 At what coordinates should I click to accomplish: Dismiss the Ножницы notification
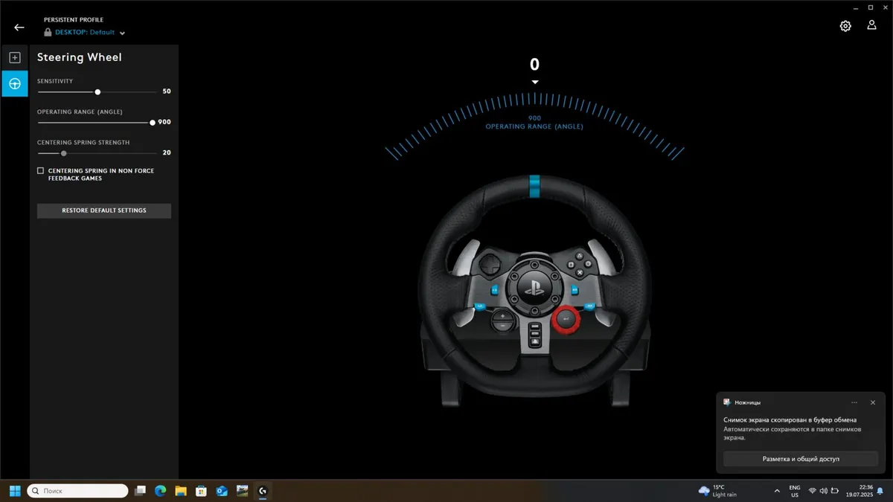tap(873, 402)
